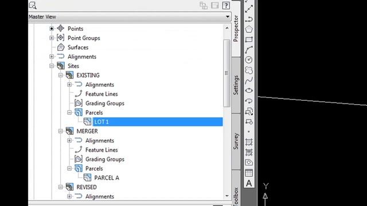Select the Spline draw tool

(249, 80)
